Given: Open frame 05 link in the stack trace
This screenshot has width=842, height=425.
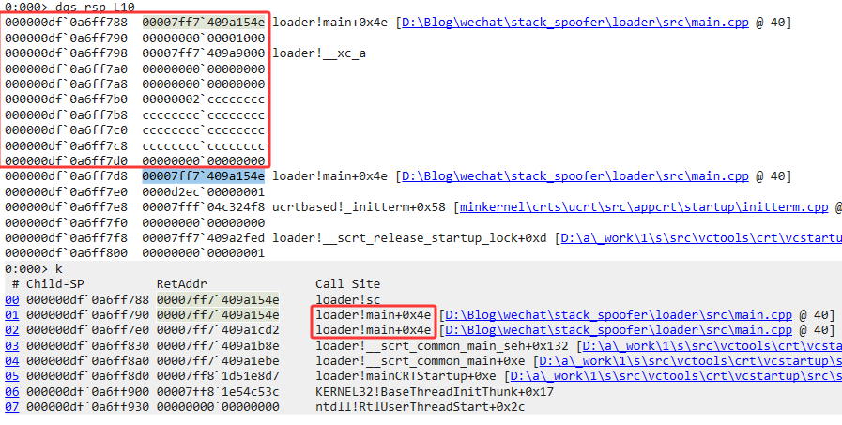Looking at the screenshot, I should pos(12,376).
